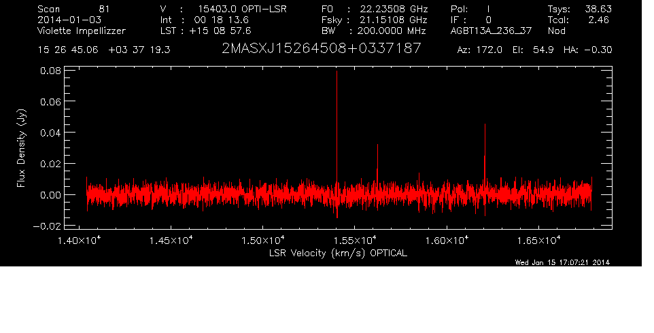Click scan number 81

[x=104, y=9]
